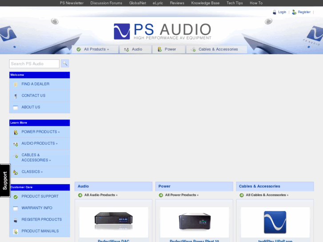Viewport: 323px width, 242px height.
Task: Click the green check icon in All Products tab
Action: [x=79, y=49]
